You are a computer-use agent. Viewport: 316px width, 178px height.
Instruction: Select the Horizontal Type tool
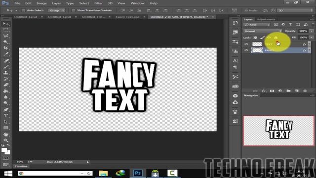tap(6, 116)
